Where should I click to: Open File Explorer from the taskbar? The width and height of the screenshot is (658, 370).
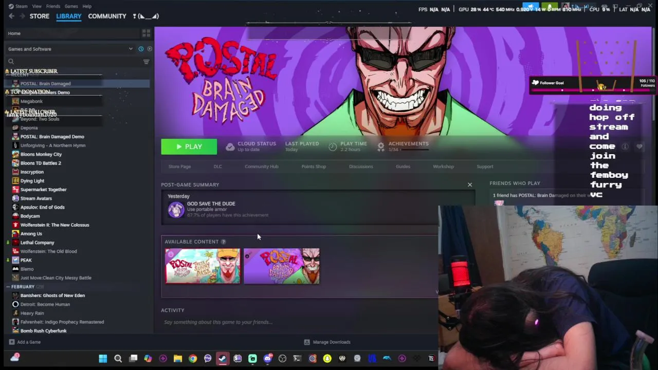coord(178,359)
